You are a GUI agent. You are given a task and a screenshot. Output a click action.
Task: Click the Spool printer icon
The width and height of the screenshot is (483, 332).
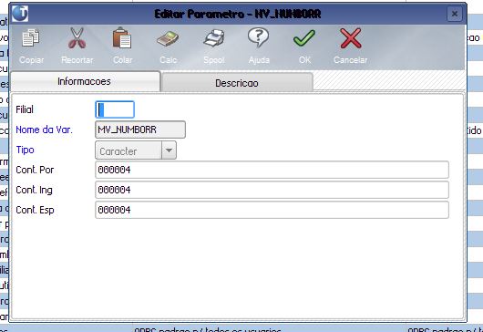[x=214, y=38]
